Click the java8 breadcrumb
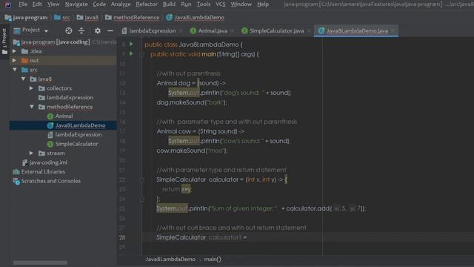Viewport: 474px width, 267px height. click(87, 18)
